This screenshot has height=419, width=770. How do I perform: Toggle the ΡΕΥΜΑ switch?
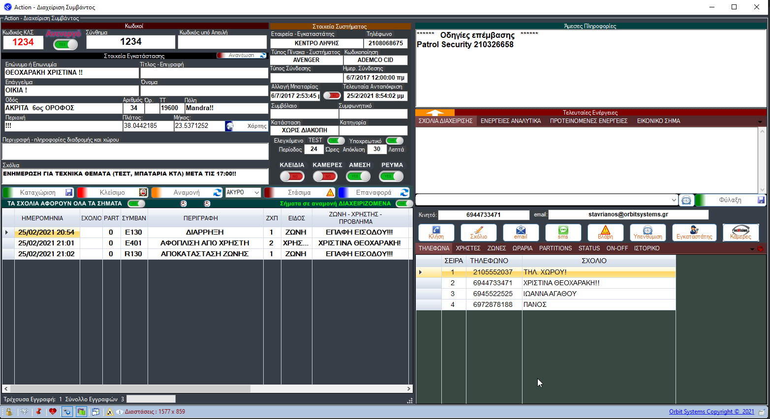click(392, 176)
